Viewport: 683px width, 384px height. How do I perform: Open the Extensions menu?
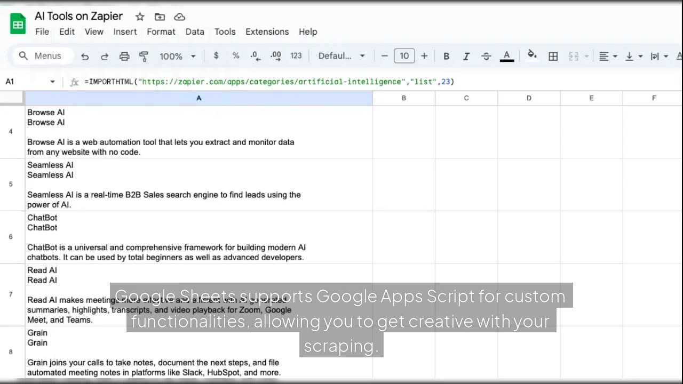[x=267, y=31]
